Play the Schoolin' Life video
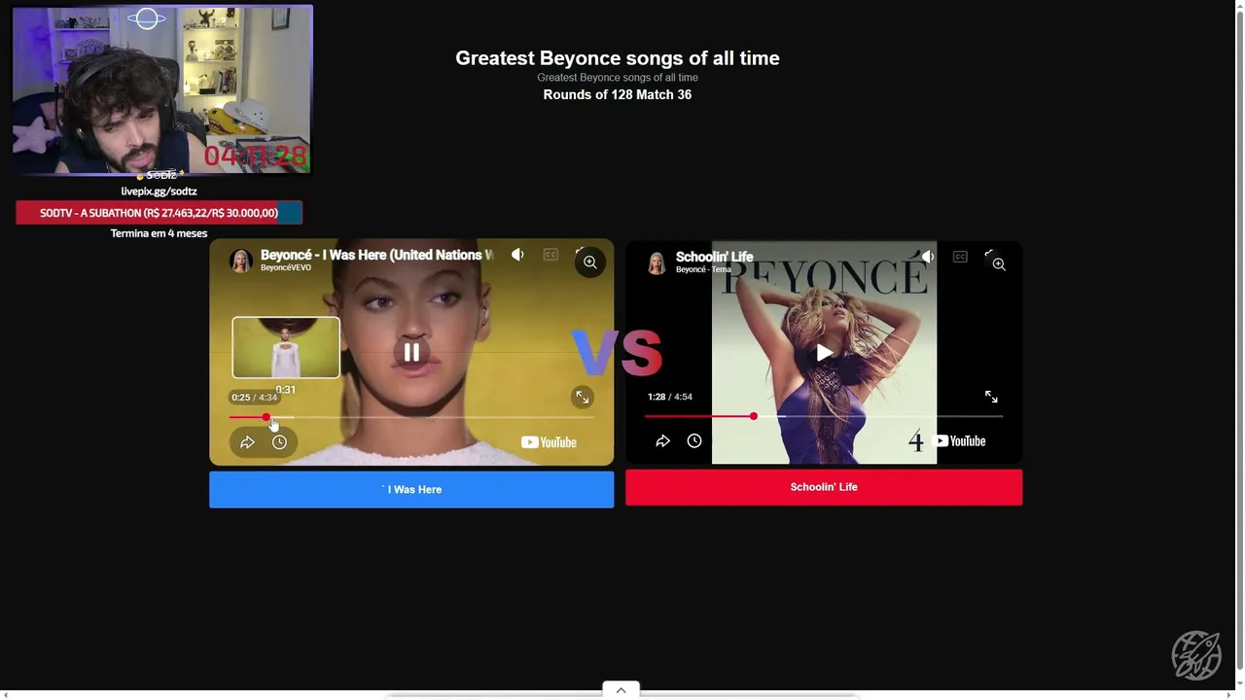The height and width of the screenshot is (700, 1245). point(824,352)
